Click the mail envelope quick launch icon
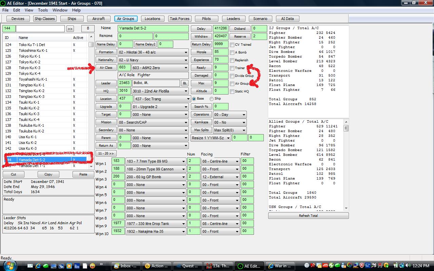This screenshot has height=271, width=434. click(30, 266)
